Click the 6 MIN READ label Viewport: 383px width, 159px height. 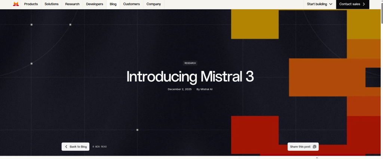click(99, 147)
